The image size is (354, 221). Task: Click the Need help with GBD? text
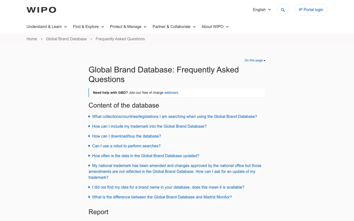tap(110, 93)
